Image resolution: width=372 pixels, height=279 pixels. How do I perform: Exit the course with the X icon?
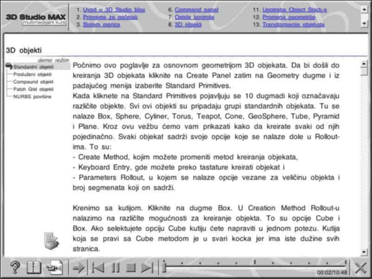pos(360,267)
